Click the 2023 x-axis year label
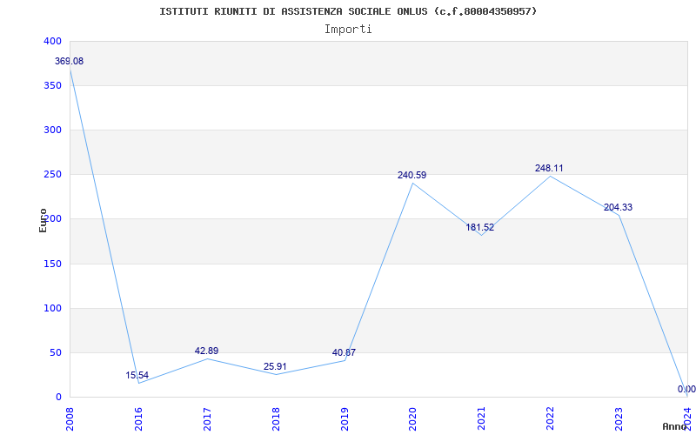Image resolution: width=696 pixels, height=435 pixels. tap(619, 417)
